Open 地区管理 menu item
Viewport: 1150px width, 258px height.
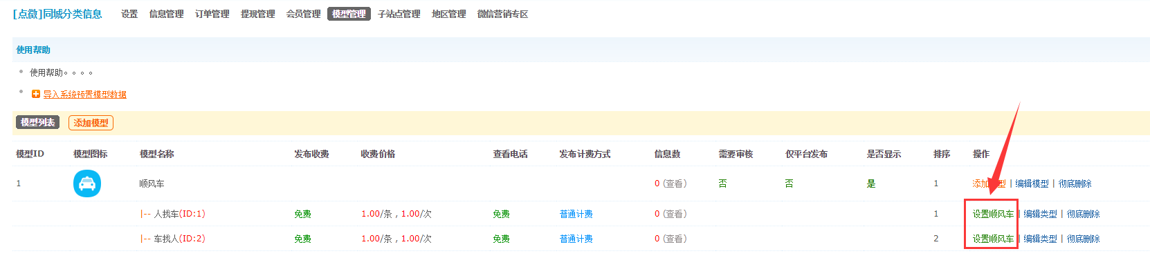[449, 14]
